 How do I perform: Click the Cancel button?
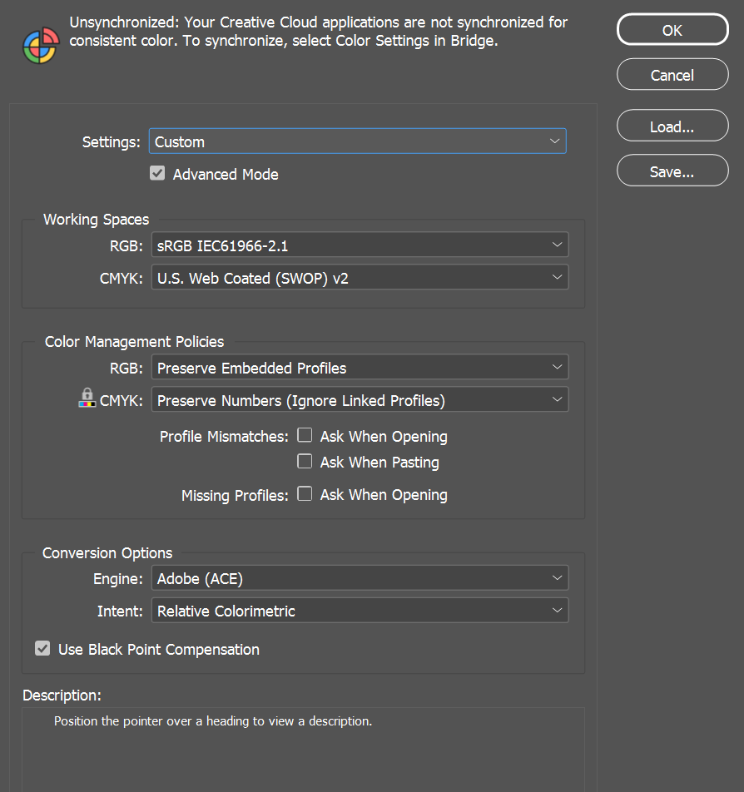point(672,75)
